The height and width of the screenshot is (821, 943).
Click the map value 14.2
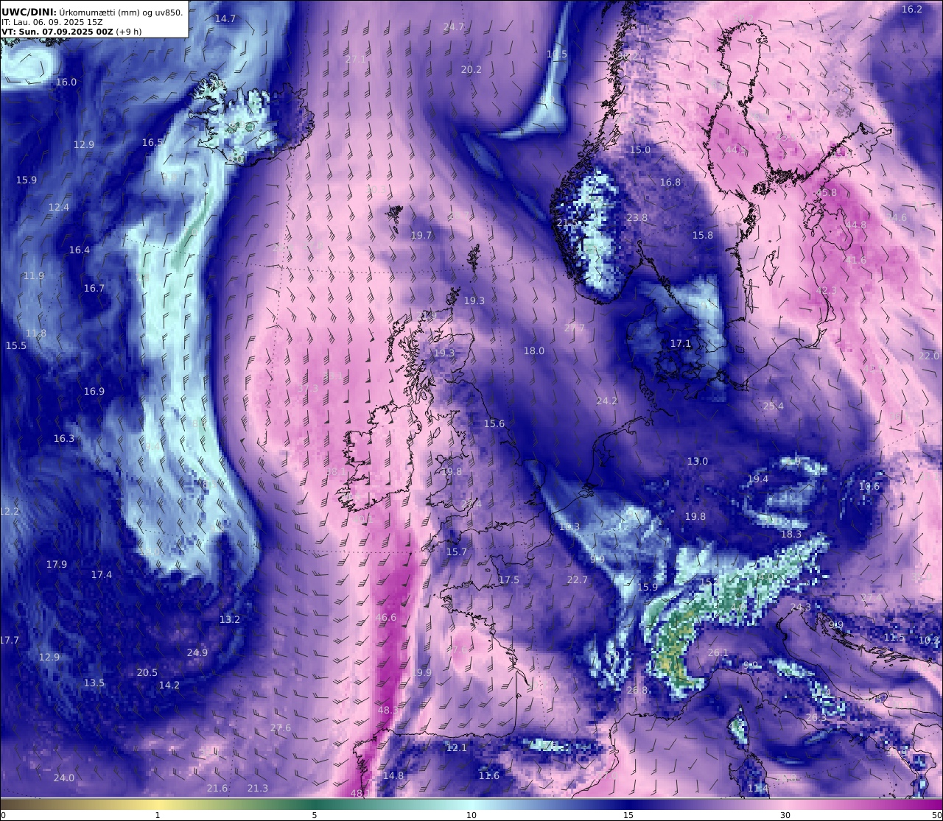point(169,685)
